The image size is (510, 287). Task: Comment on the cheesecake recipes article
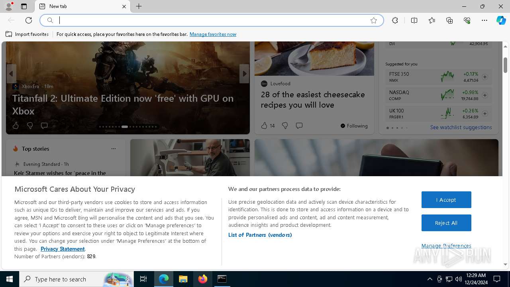[299, 126]
